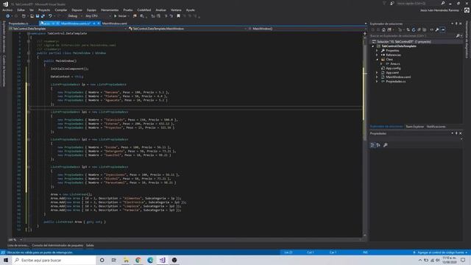Click Categorized view icon in Propiedades panel
471x265 pixels.
pos(372,145)
